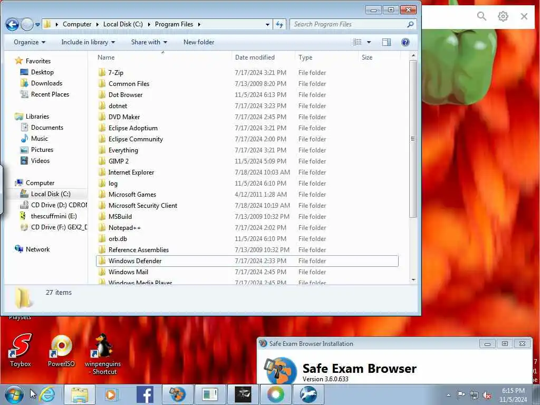Screen dimensions: 540x405
Task: Open the Organize menu
Action: coord(30,42)
